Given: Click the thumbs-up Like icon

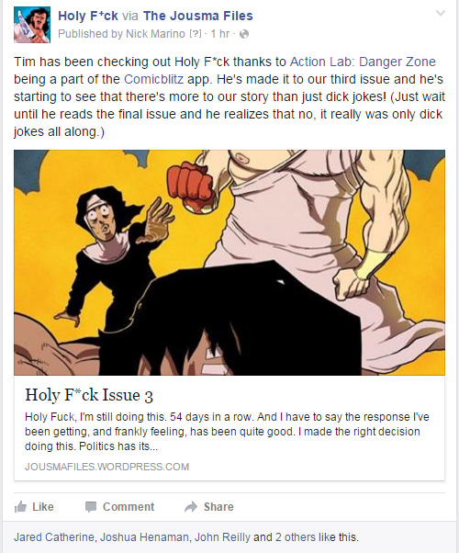Looking at the screenshot, I should click(x=20, y=507).
